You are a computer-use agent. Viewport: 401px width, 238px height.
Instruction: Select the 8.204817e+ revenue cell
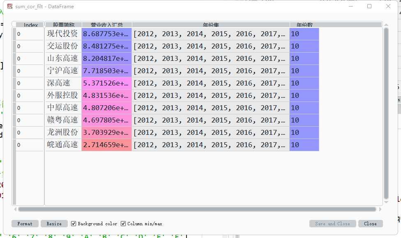click(x=107, y=59)
